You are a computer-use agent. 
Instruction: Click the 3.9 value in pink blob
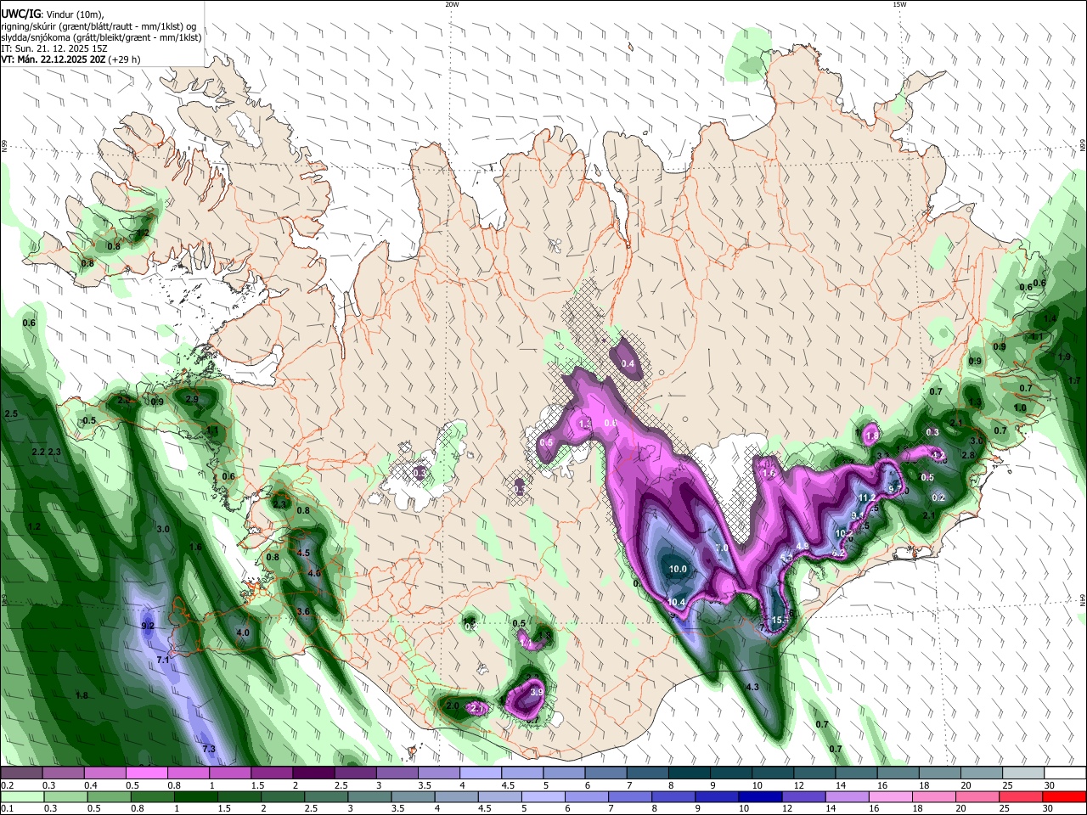[x=536, y=693]
